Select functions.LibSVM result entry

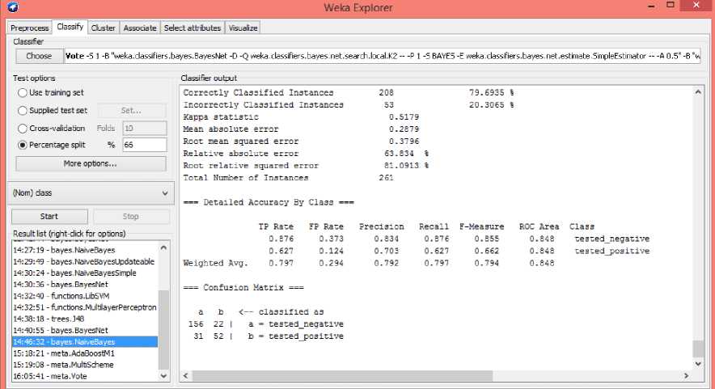point(85,295)
